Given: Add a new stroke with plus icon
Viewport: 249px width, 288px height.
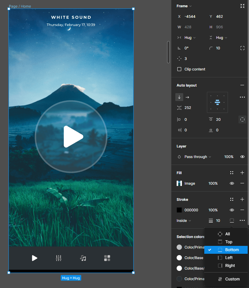Looking at the screenshot, I should click(x=242, y=199).
